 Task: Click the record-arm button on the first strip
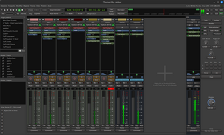click(x=31, y=78)
